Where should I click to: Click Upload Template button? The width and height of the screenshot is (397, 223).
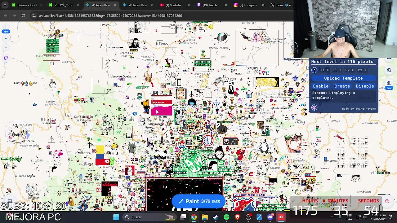click(x=343, y=78)
